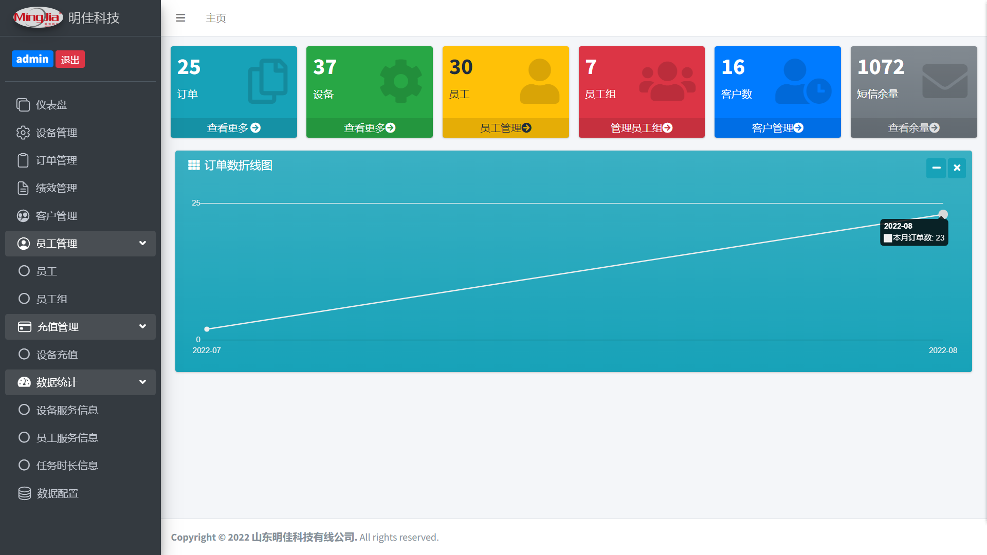Select 设备充值 circle submenu item
This screenshot has height=555, width=987.
pos(24,354)
